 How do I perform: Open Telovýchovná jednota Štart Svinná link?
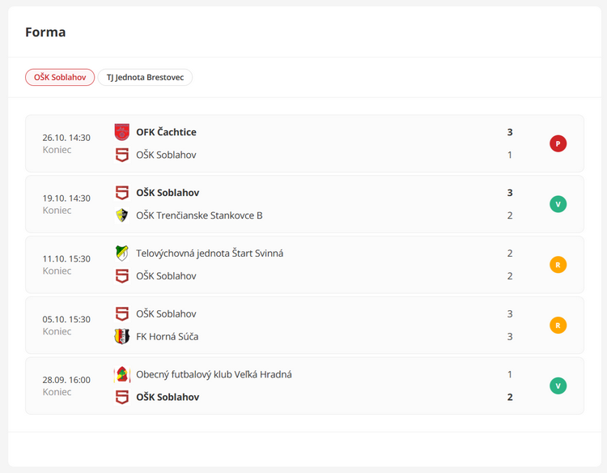click(x=210, y=254)
